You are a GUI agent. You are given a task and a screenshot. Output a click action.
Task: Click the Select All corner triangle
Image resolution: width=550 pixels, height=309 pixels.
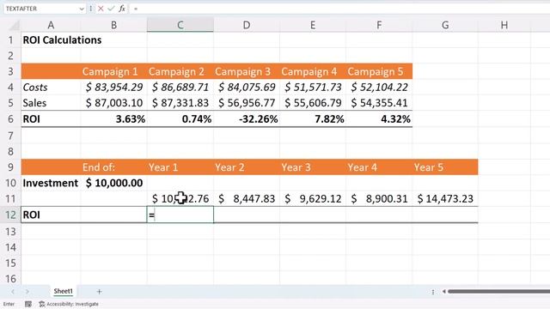point(15,25)
